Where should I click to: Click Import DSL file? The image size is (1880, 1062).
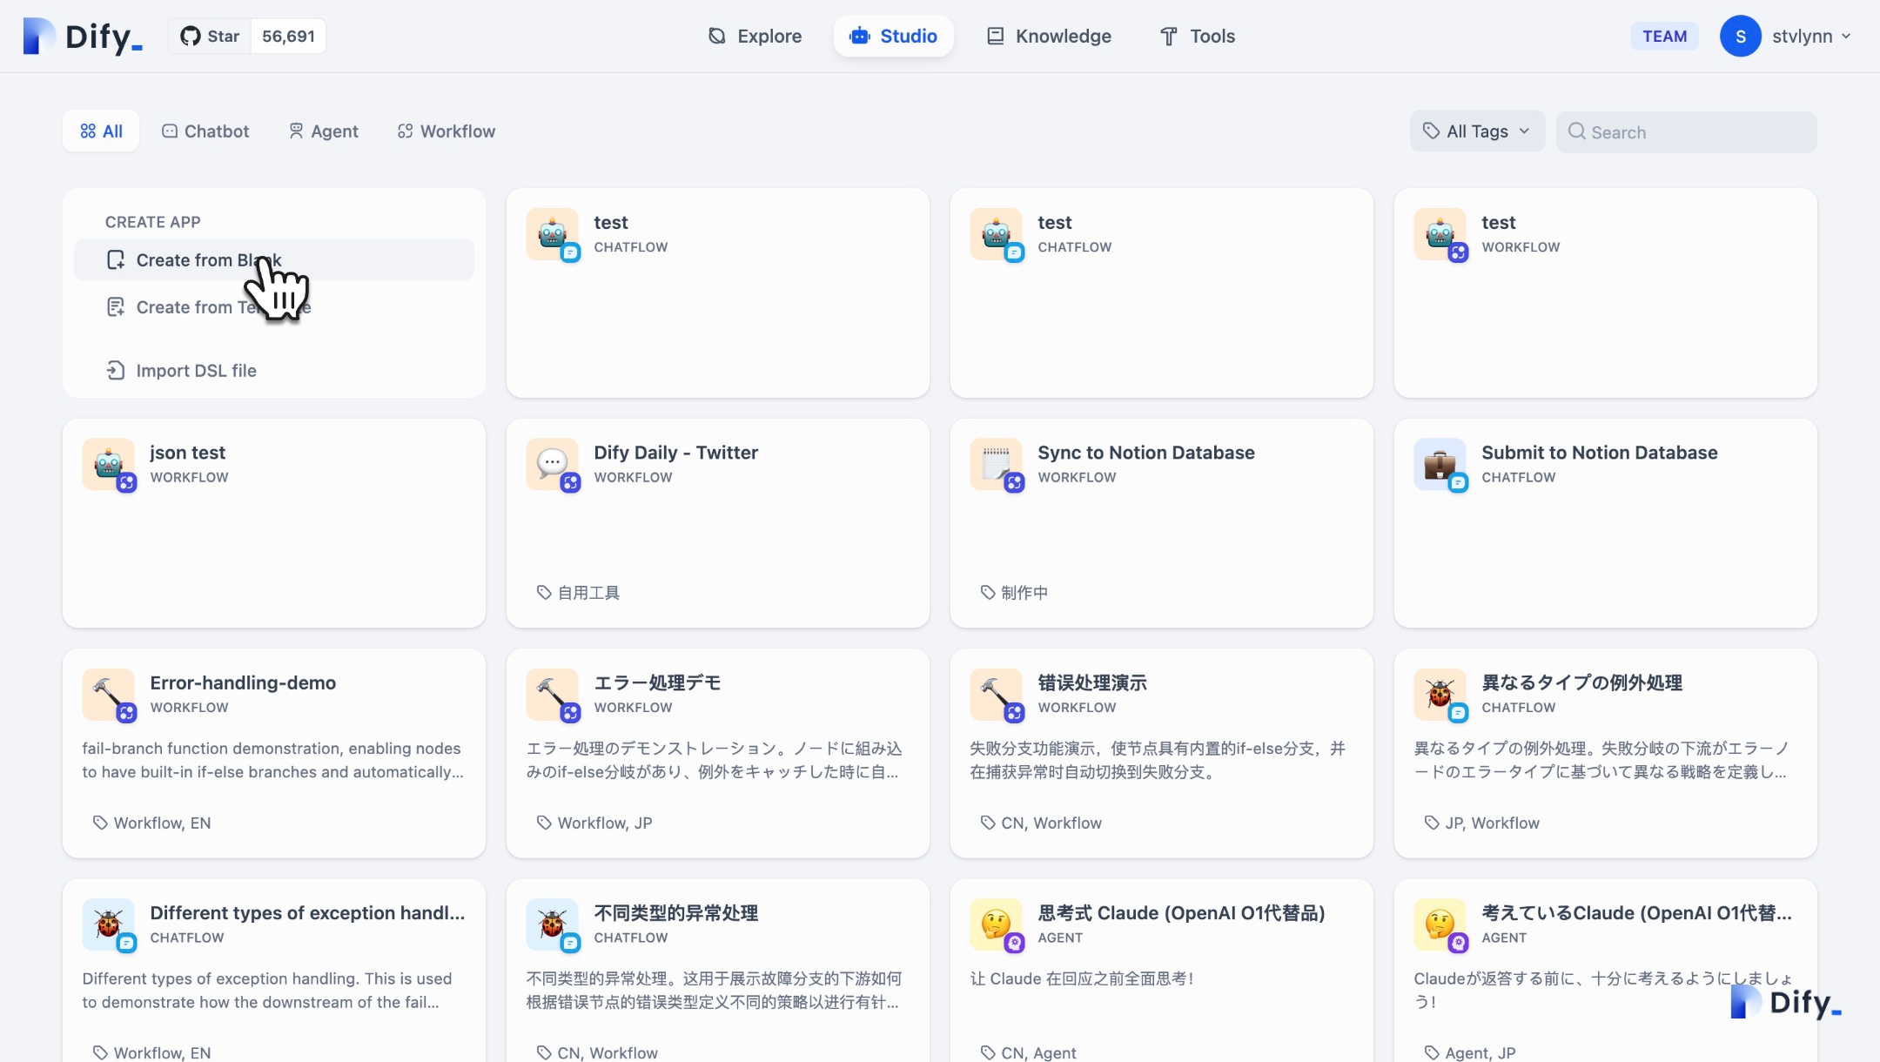196,371
